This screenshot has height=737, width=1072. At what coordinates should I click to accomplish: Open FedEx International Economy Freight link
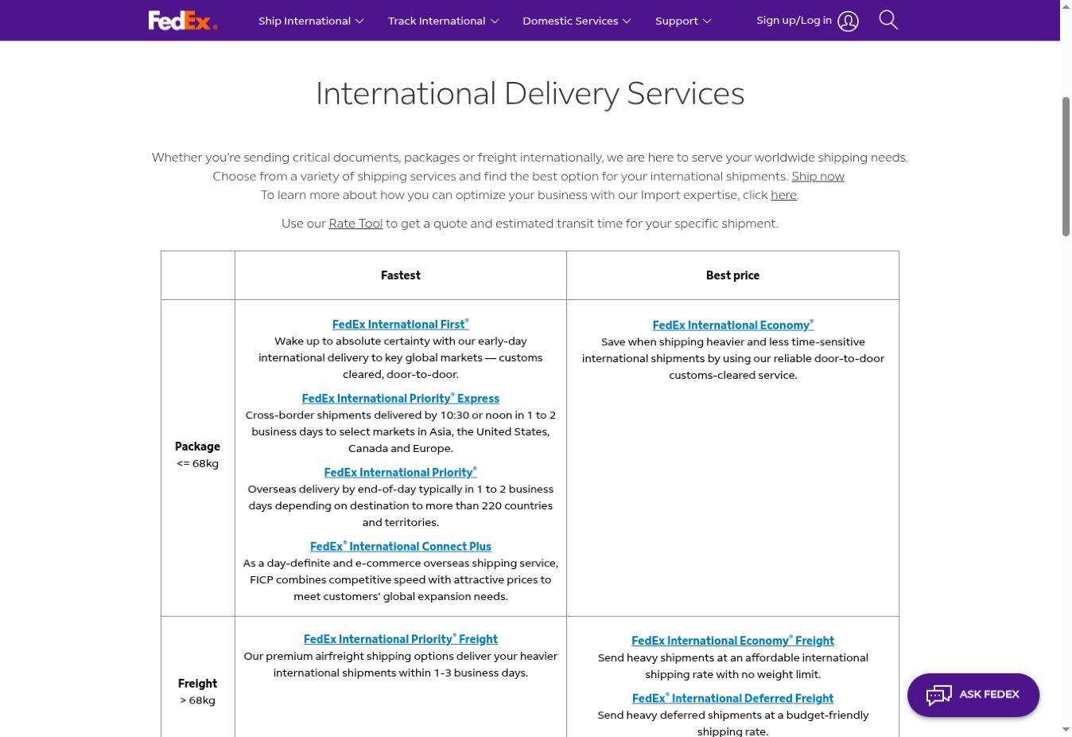(x=733, y=640)
